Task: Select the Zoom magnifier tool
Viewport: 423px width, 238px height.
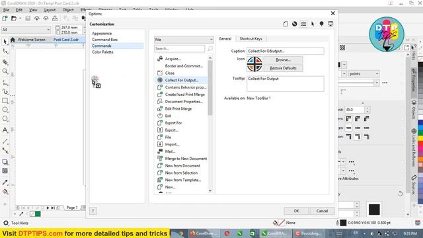Action: pyautogui.click(x=5, y=71)
